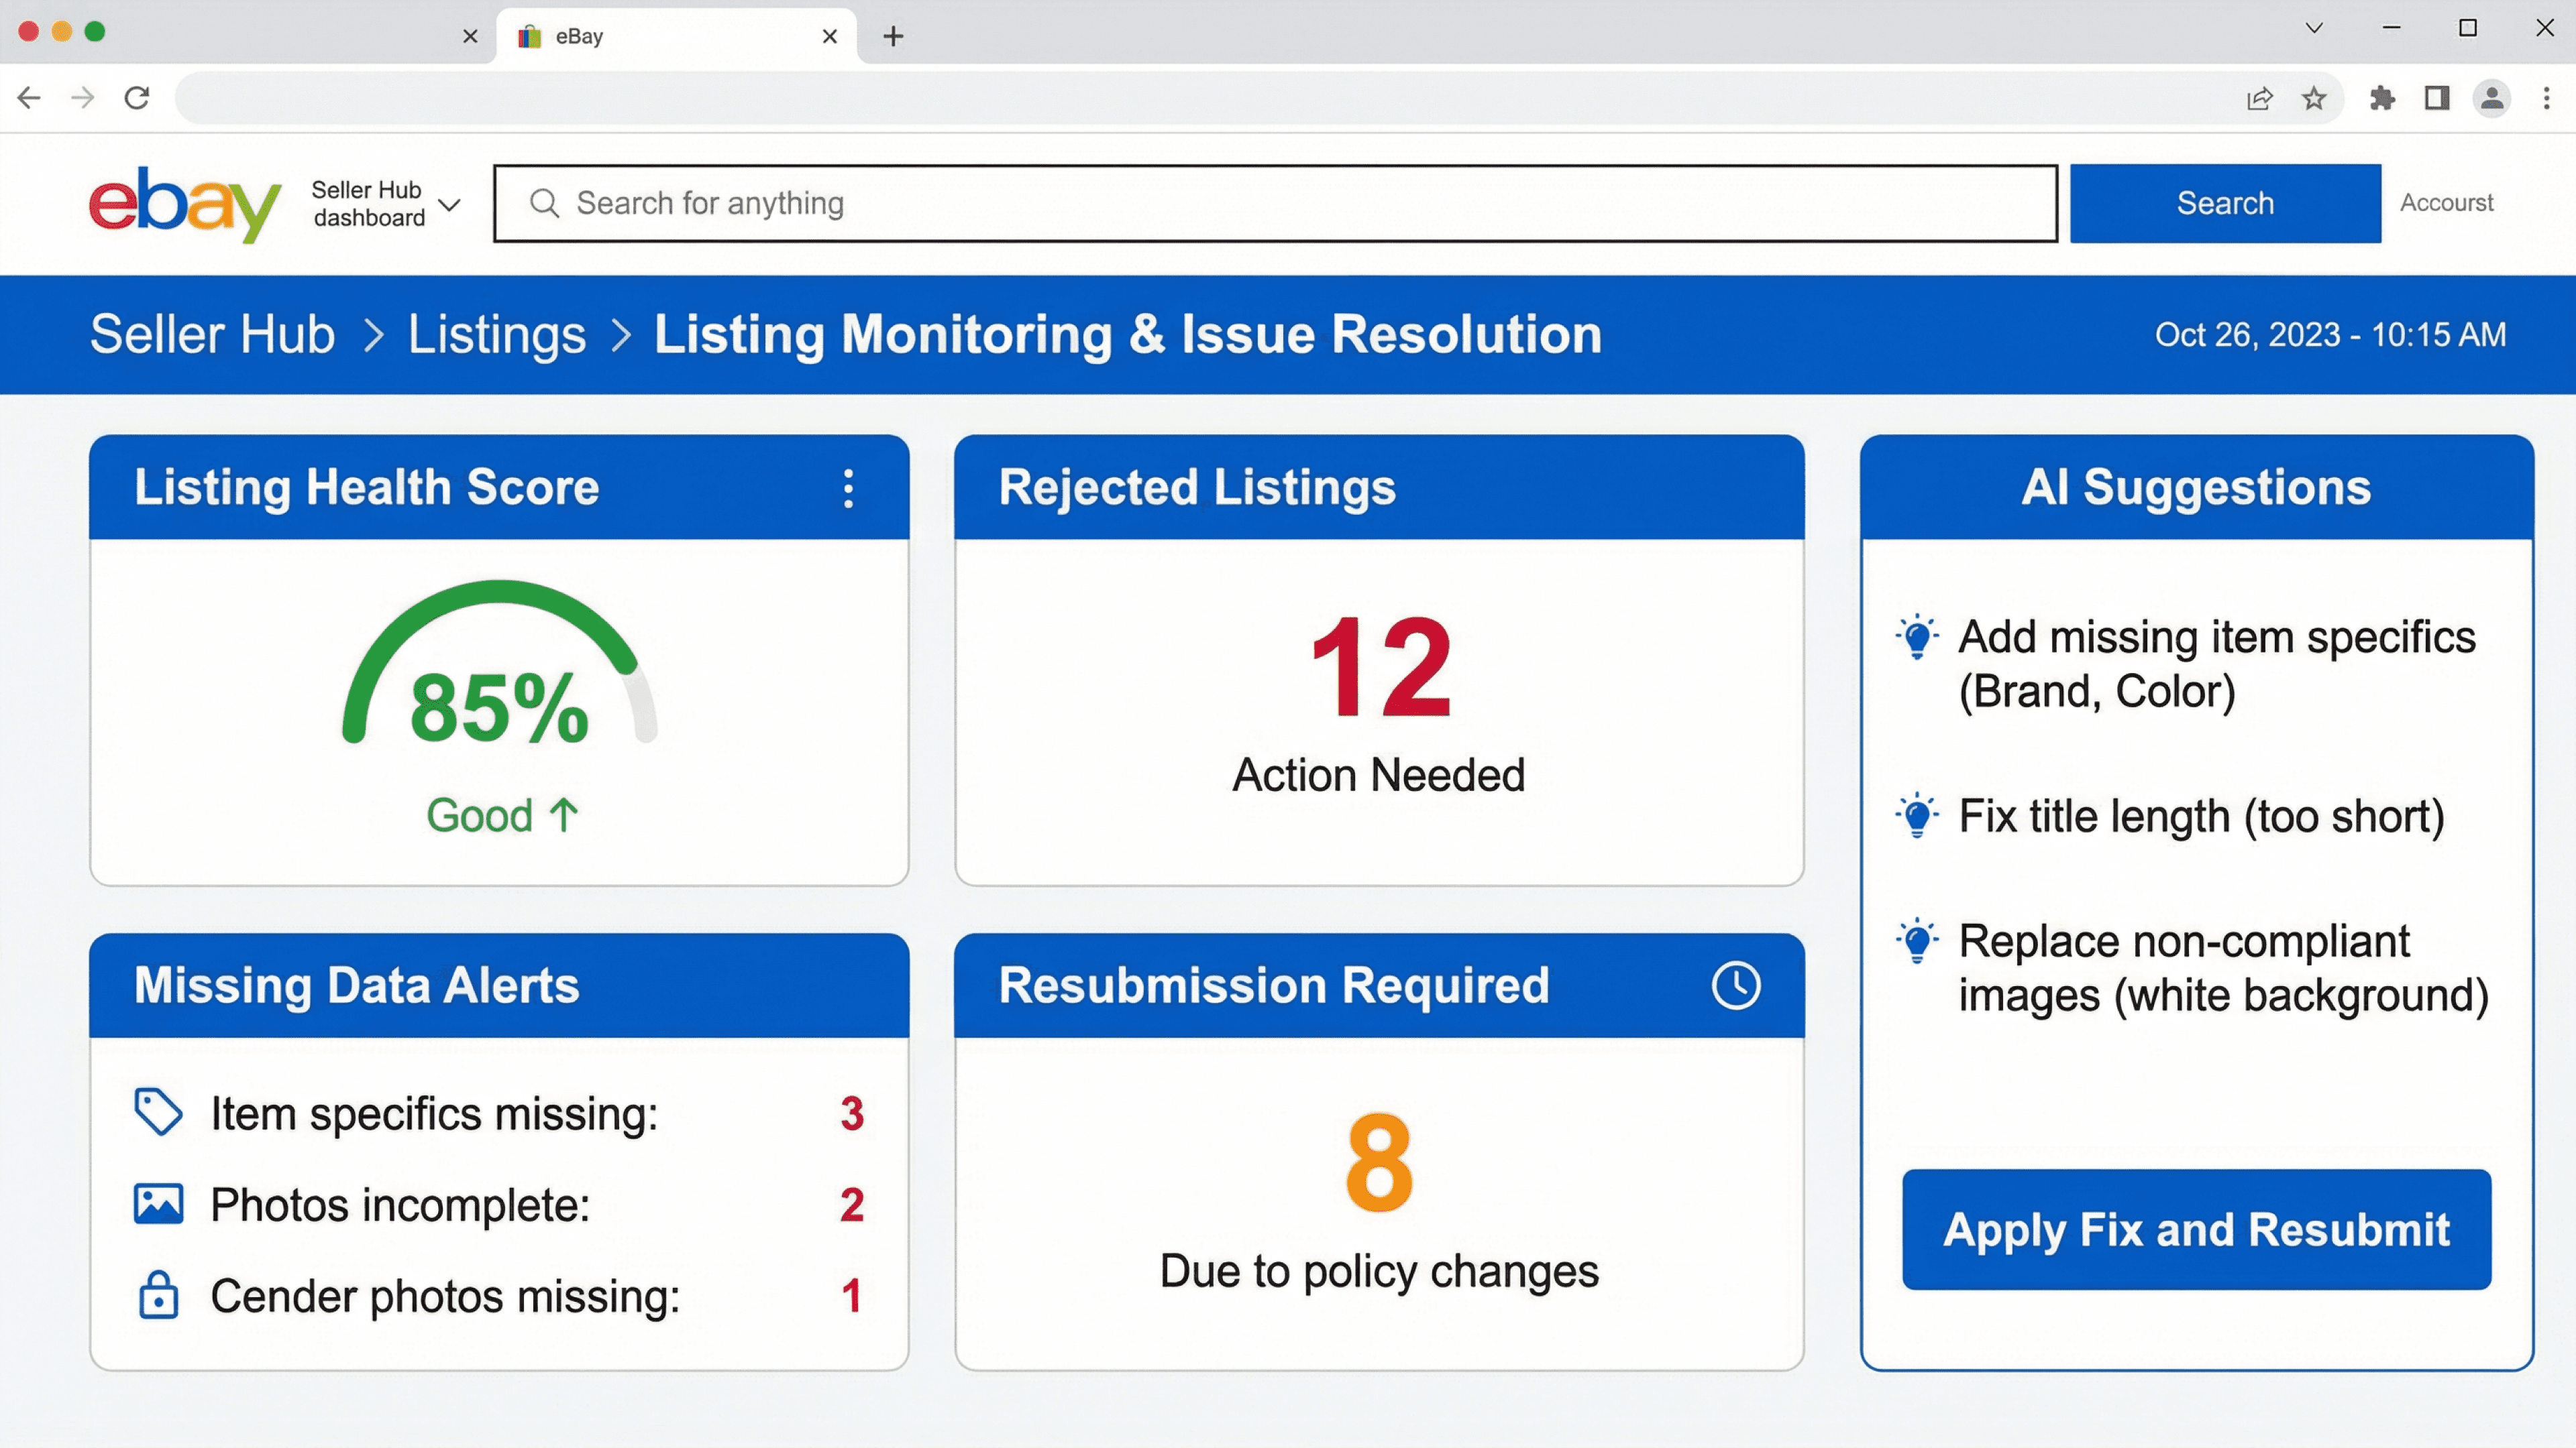Image resolution: width=2576 pixels, height=1448 pixels.
Task: Click the blue Search button
Action: [x=2225, y=203]
